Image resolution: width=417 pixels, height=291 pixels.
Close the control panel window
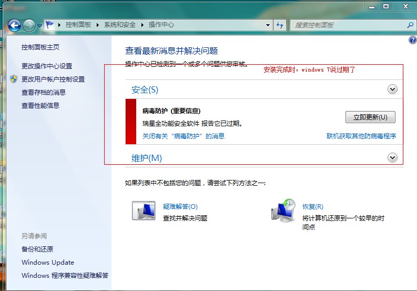pos(405,6)
